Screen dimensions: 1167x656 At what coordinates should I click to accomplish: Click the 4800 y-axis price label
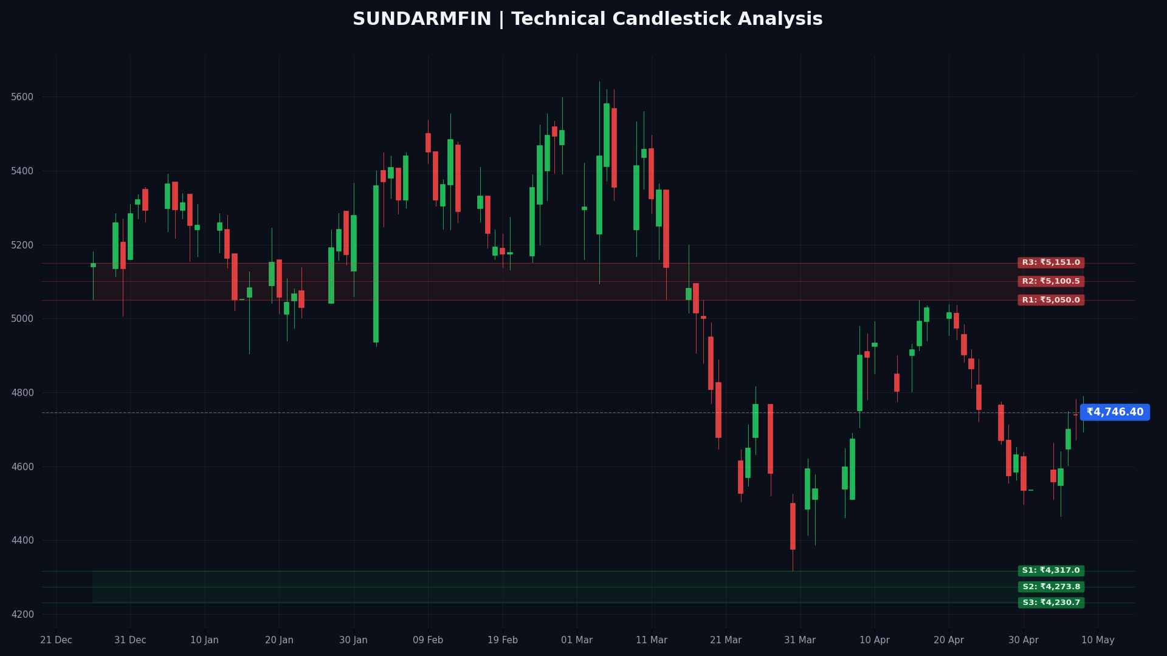(22, 393)
